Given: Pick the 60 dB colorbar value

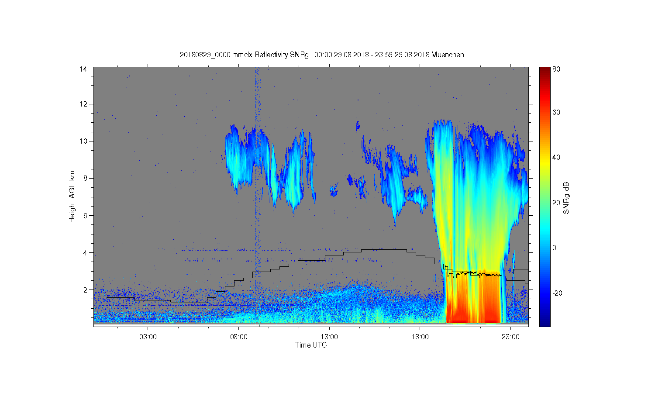Looking at the screenshot, I should (556, 112).
